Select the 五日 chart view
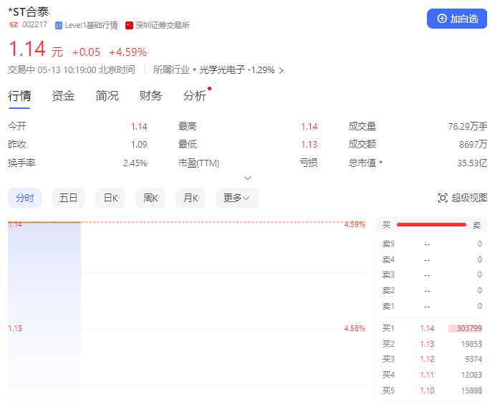Image resolution: width=490 pixels, height=407 pixels. click(x=68, y=198)
